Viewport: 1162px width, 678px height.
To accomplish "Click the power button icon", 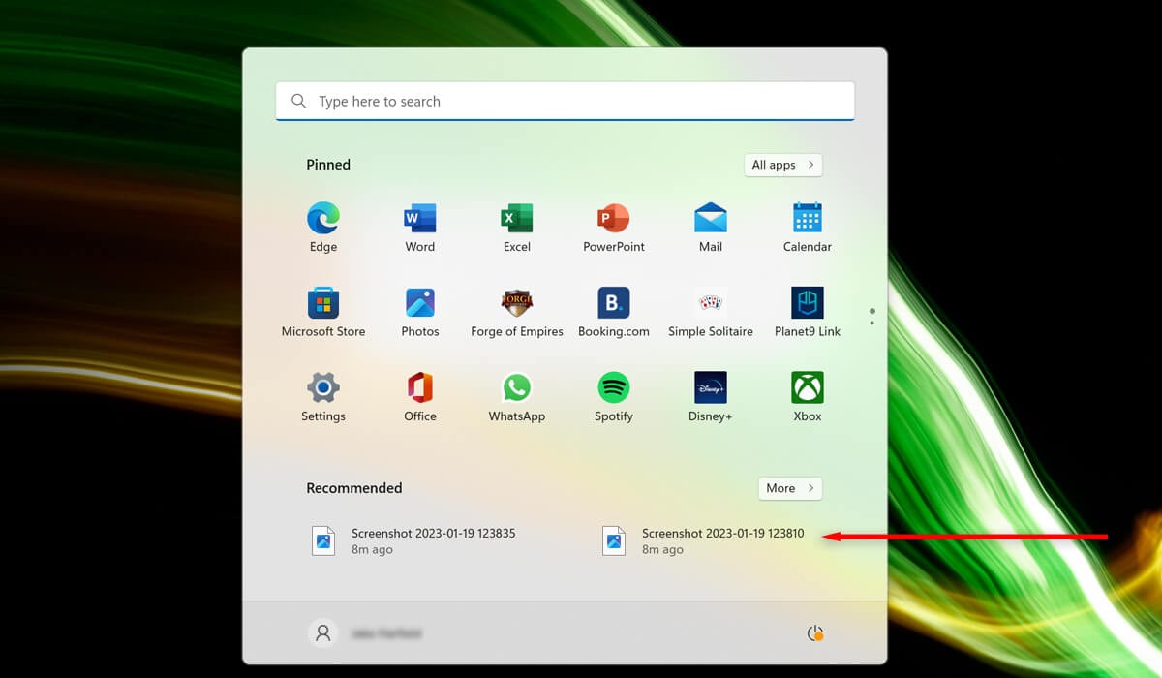I will tap(815, 633).
